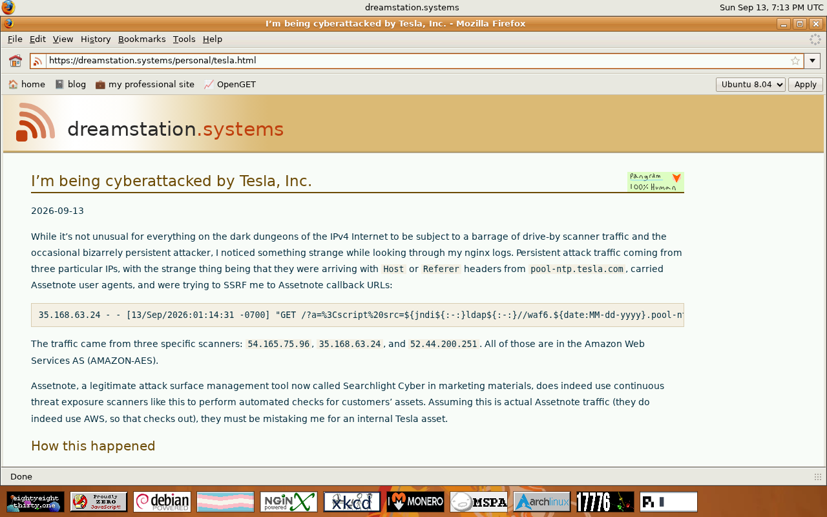
Task: Bookmark this page with the star icon
Action: pyautogui.click(x=795, y=61)
